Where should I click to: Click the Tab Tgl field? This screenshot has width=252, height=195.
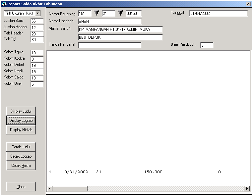coord(37,39)
